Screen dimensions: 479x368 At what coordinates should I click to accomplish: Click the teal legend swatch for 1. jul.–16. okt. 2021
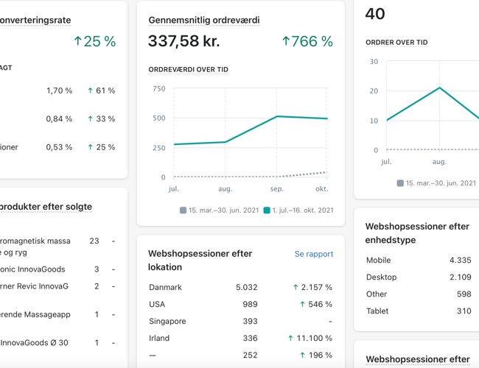coord(267,210)
